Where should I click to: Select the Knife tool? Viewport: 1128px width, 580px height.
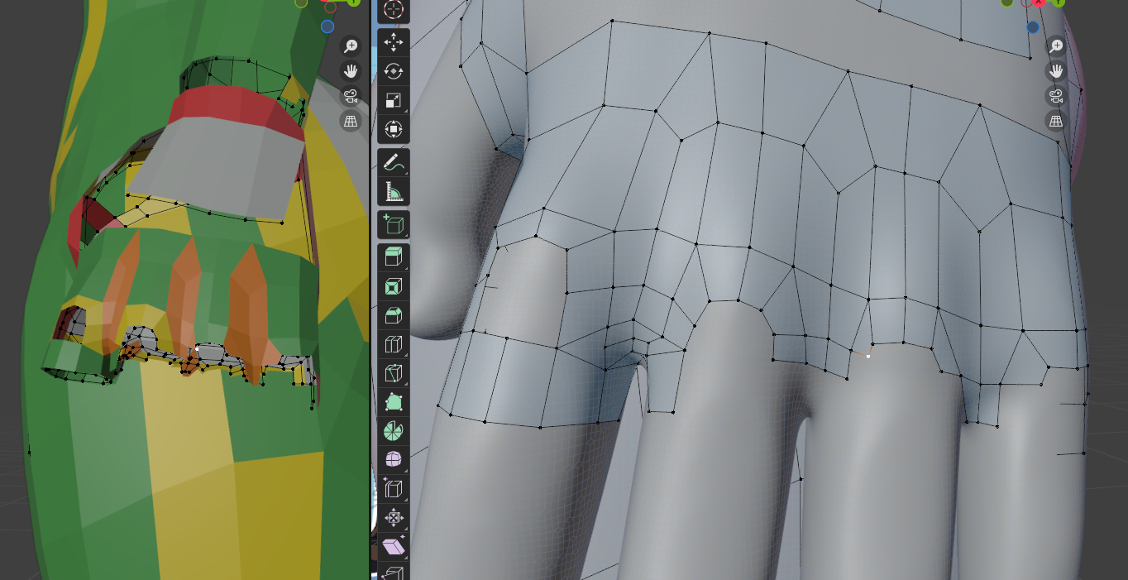[x=394, y=374]
